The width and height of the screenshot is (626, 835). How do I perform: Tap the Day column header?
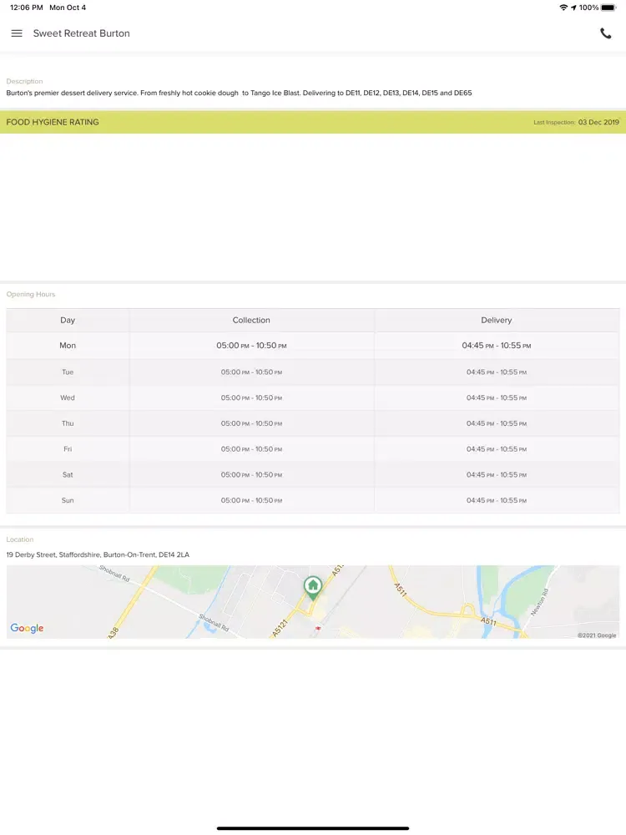pos(68,320)
